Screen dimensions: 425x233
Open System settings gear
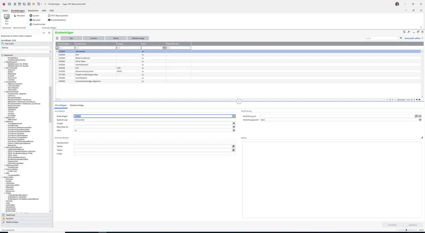coord(34,16)
